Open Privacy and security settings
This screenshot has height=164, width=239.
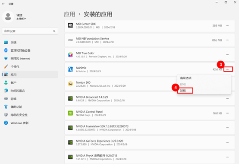pos(30,115)
